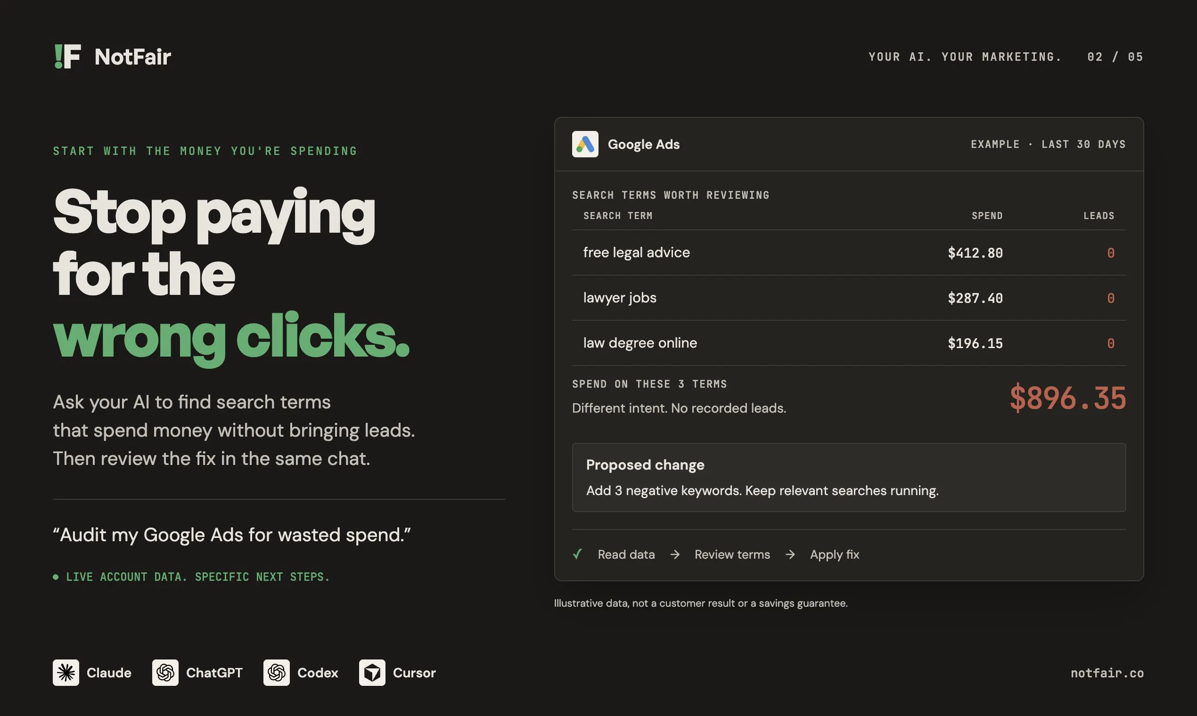Click the illustrative data disclaimer
This screenshot has width=1197, height=716.
[x=701, y=603]
